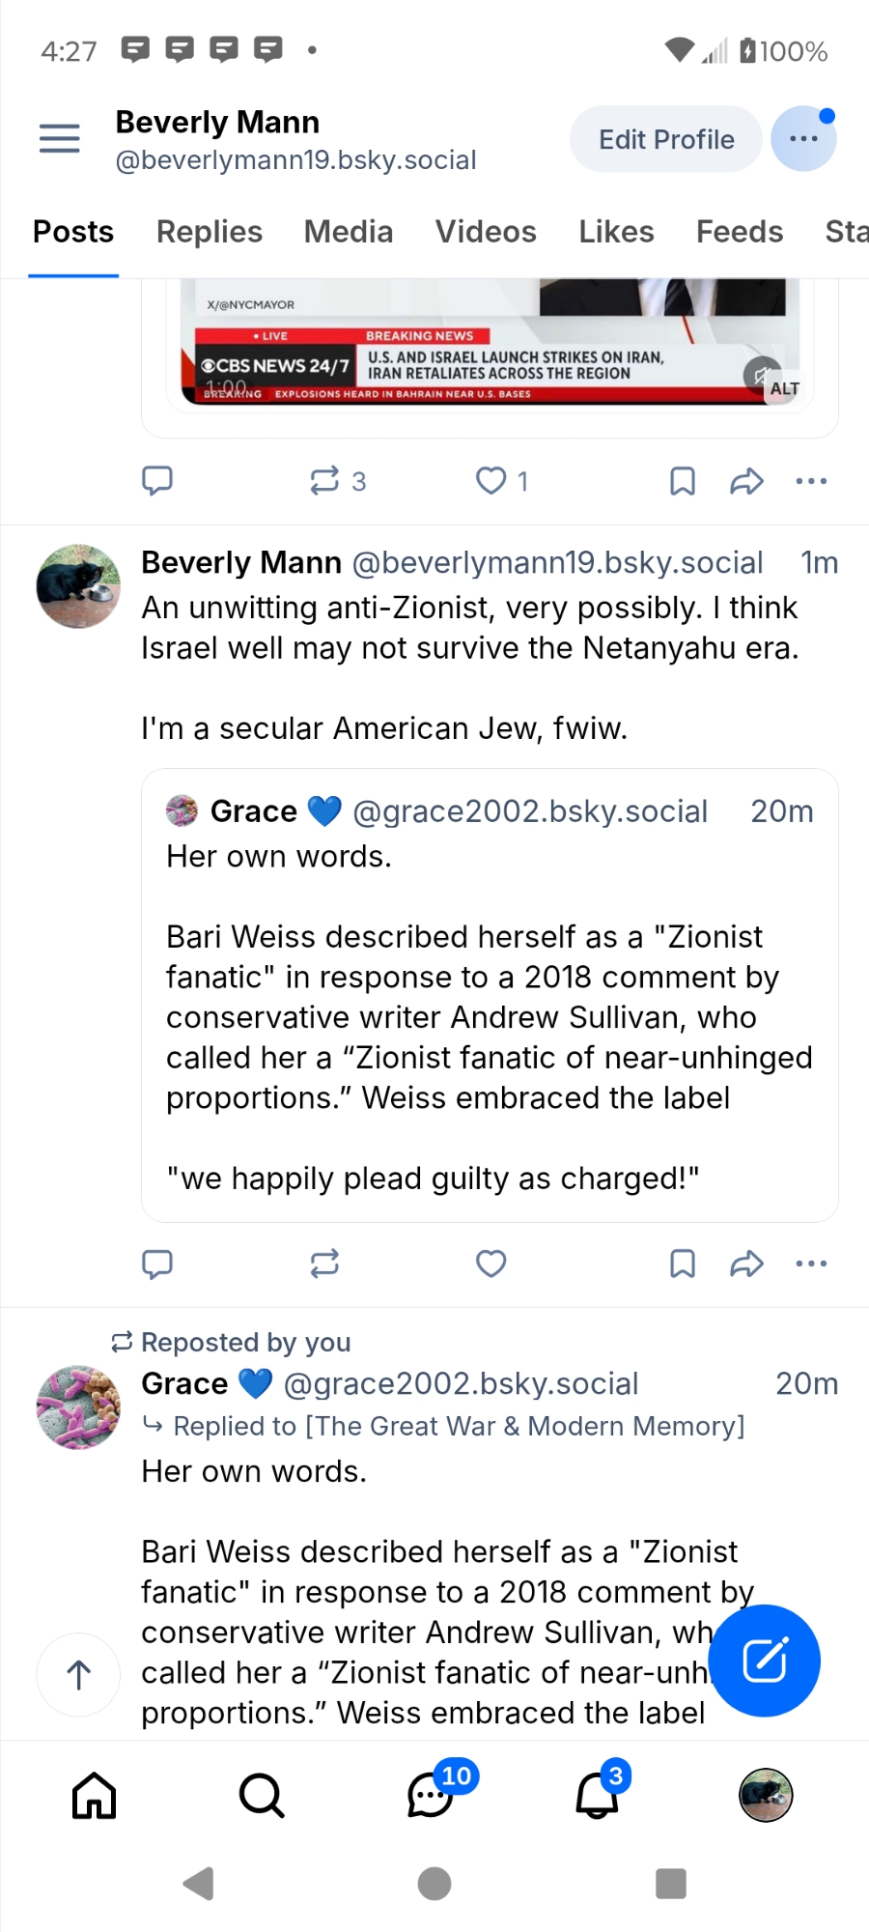
Task: Bookmark the Beverly Mann anti-Zionist post
Action: (683, 1264)
